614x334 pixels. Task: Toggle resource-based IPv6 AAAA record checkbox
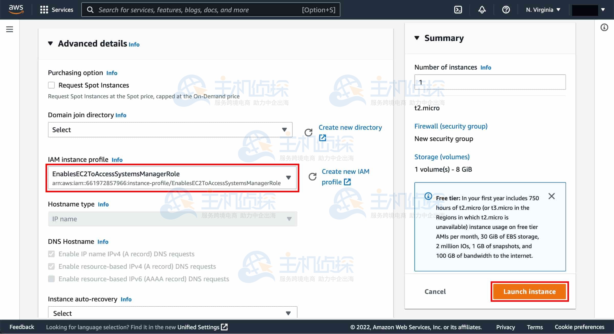click(51, 279)
